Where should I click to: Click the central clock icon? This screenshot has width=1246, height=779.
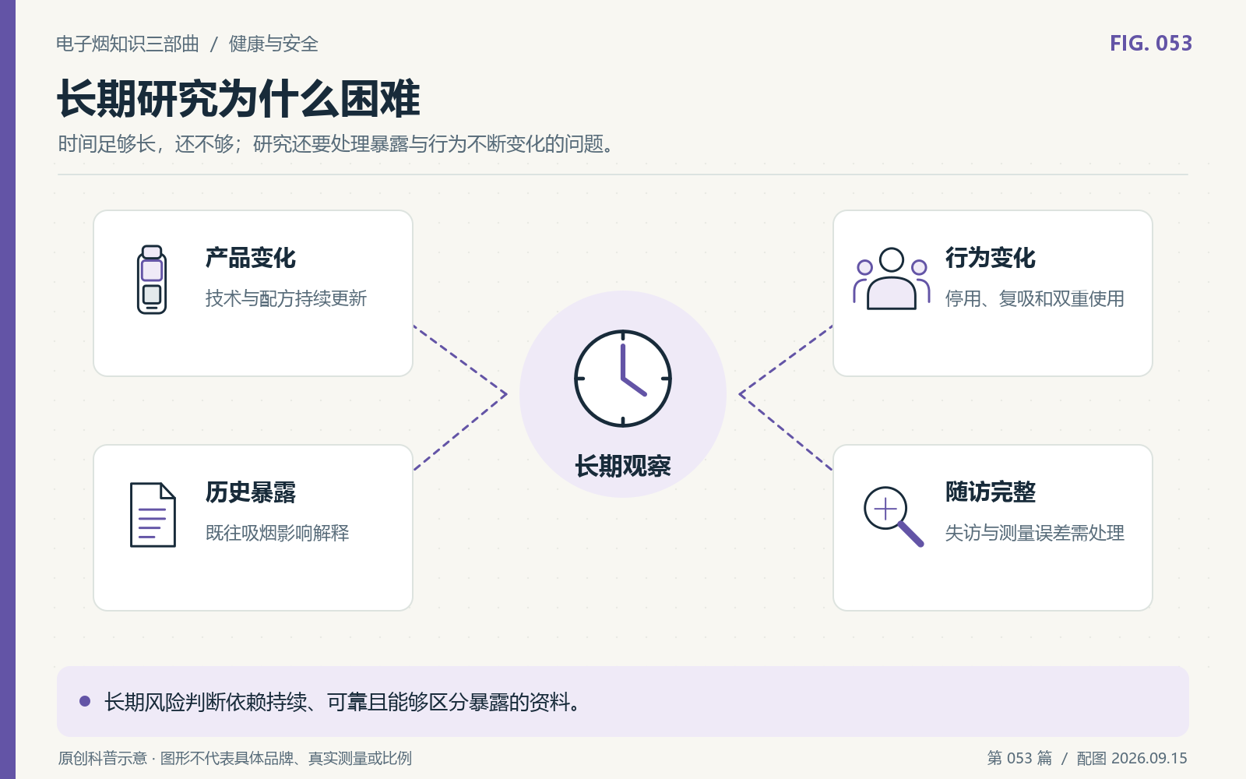pyautogui.click(x=623, y=379)
